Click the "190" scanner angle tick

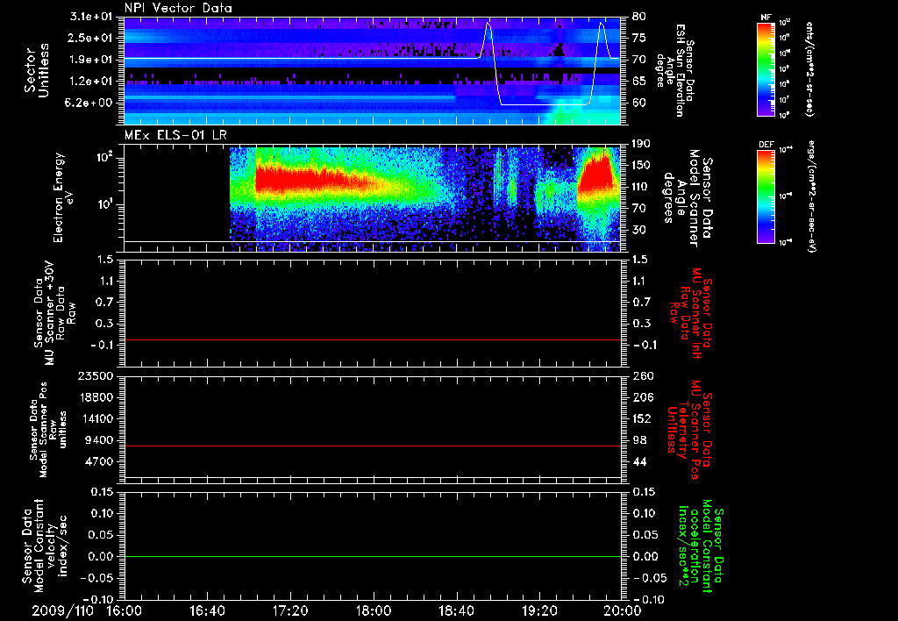(x=641, y=144)
